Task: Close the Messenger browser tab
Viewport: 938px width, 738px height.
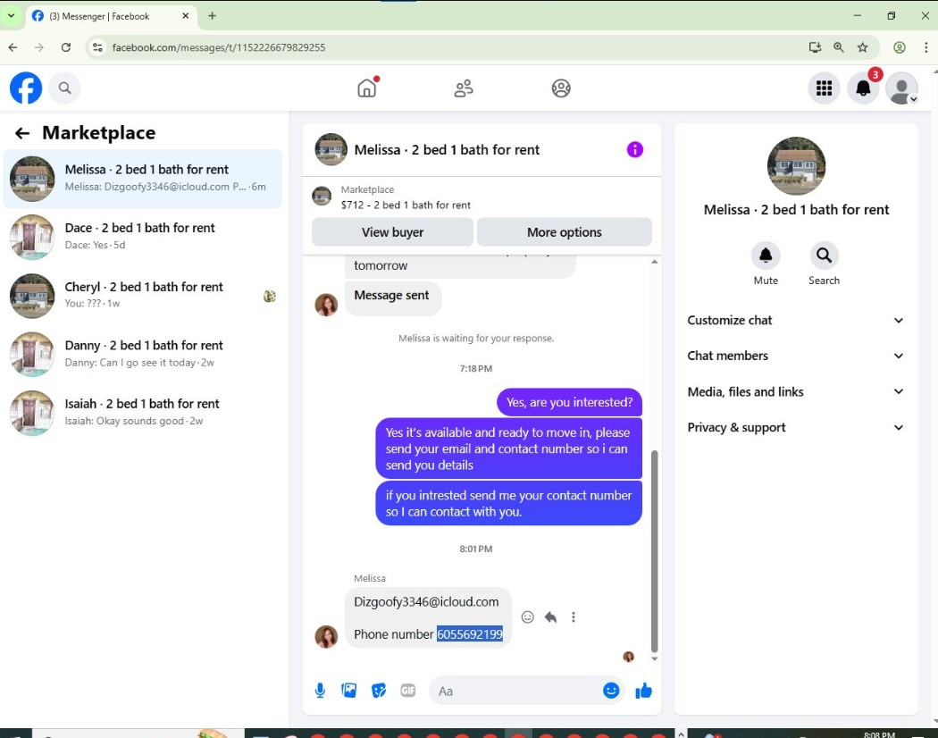Action: pyautogui.click(x=186, y=16)
